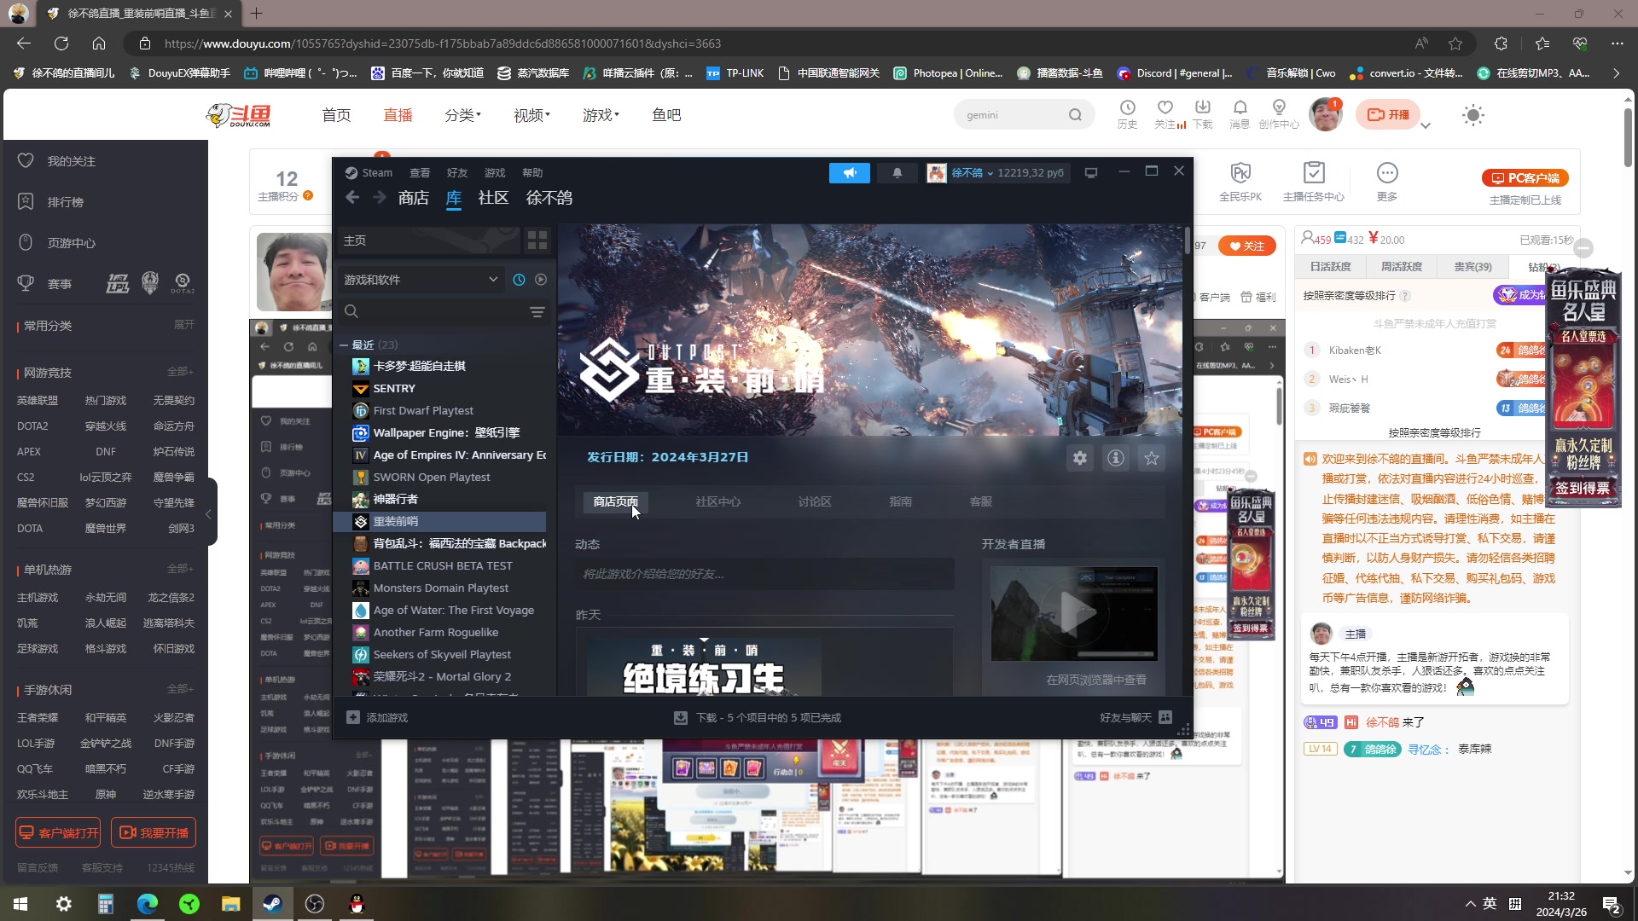The height and width of the screenshot is (921, 1638).
Task: Open 绝境练习生 news thumbnail in Steam
Action: [704, 666]
